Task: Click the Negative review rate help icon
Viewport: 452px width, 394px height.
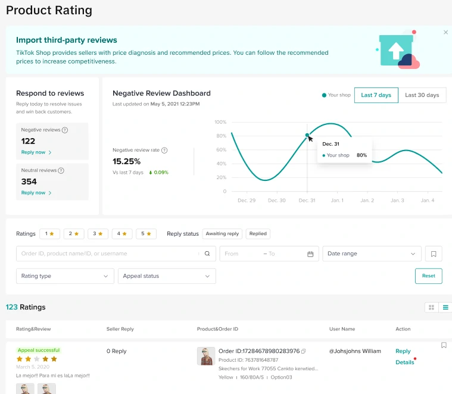Action: click(x=164, y=151)
